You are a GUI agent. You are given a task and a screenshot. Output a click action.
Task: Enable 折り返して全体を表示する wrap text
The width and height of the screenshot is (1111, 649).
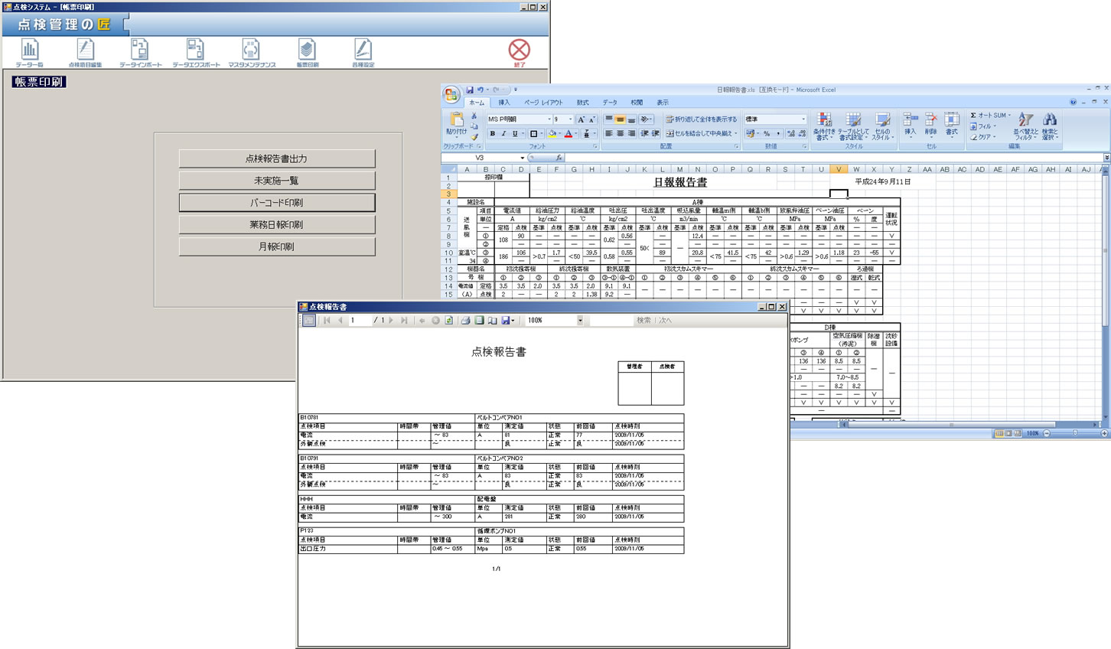point(701,119)
